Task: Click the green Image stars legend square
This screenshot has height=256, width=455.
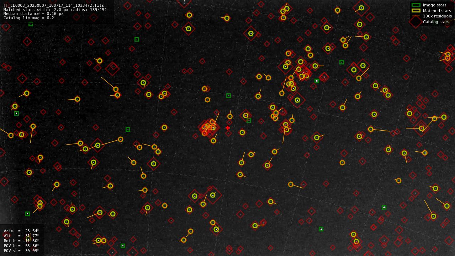Action: coord(416,5)
